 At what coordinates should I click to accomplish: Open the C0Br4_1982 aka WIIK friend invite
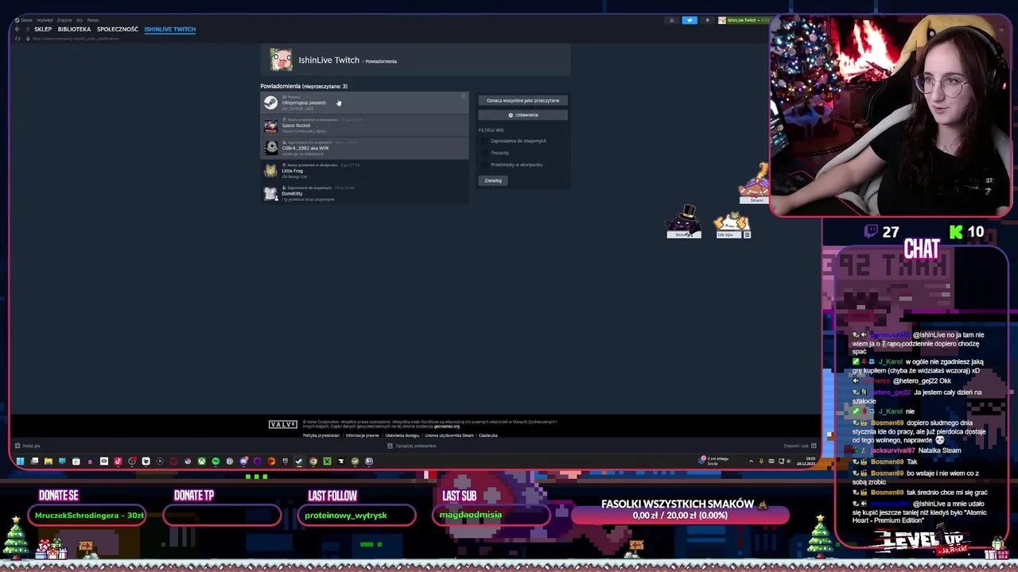pyautogui.click(x=364, y=148)
